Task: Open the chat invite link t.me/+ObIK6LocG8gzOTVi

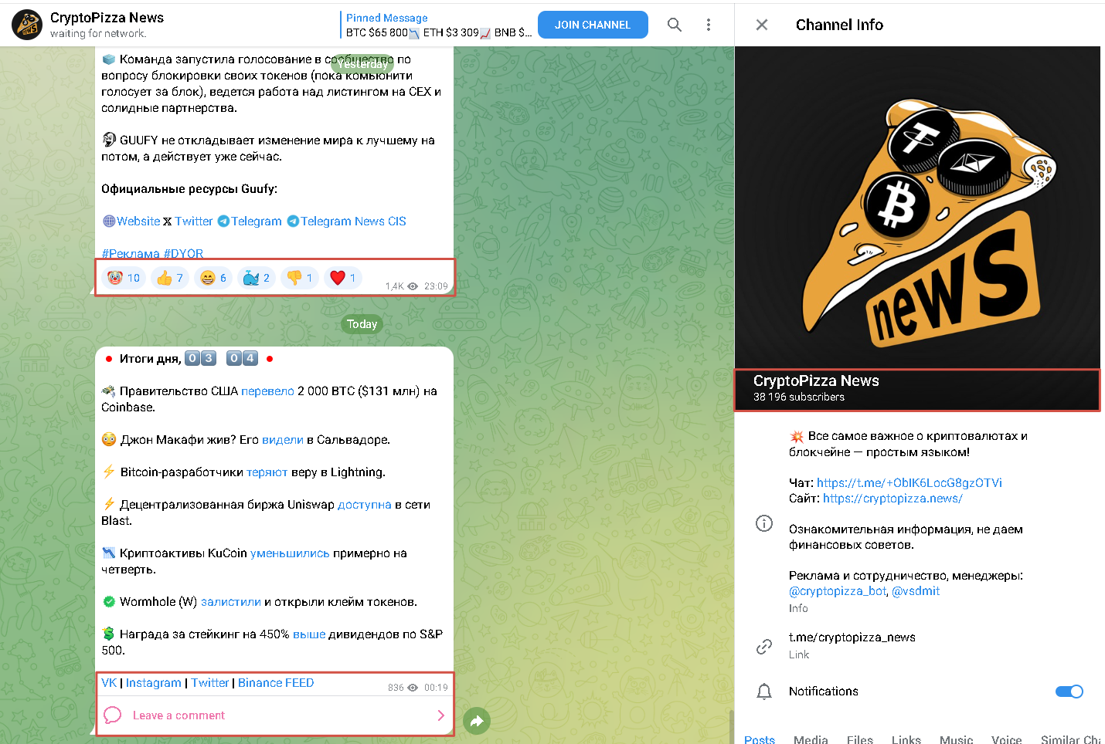Action: pos(909,483)
